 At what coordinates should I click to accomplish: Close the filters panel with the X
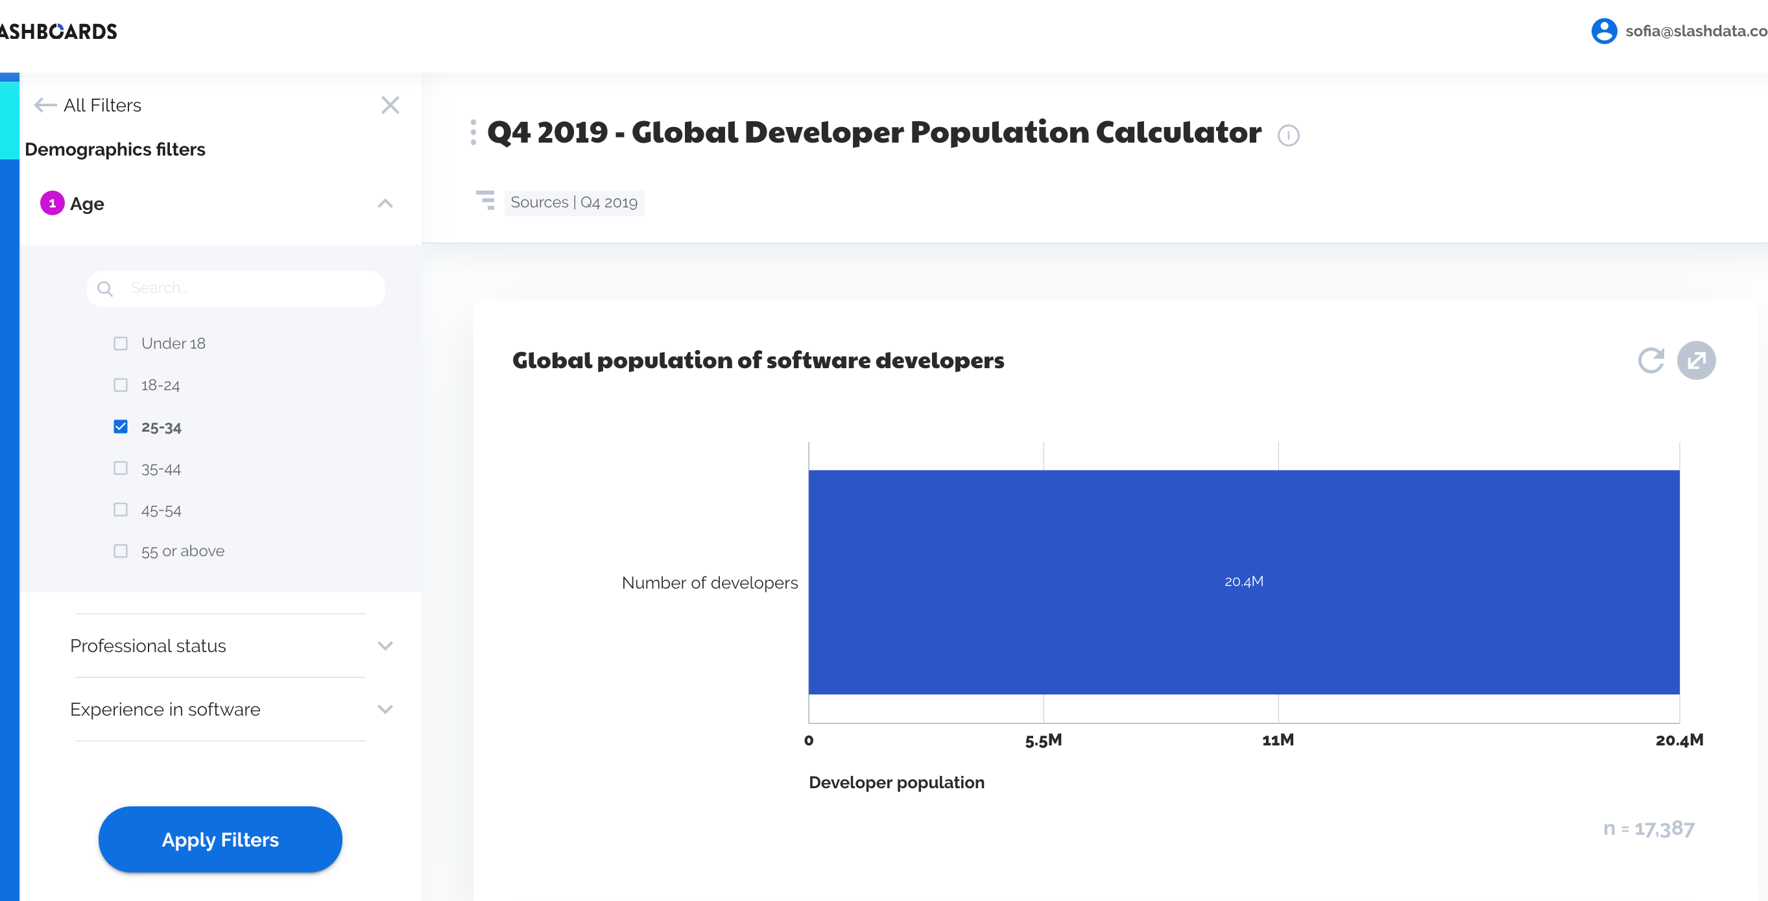pos(390,104)
